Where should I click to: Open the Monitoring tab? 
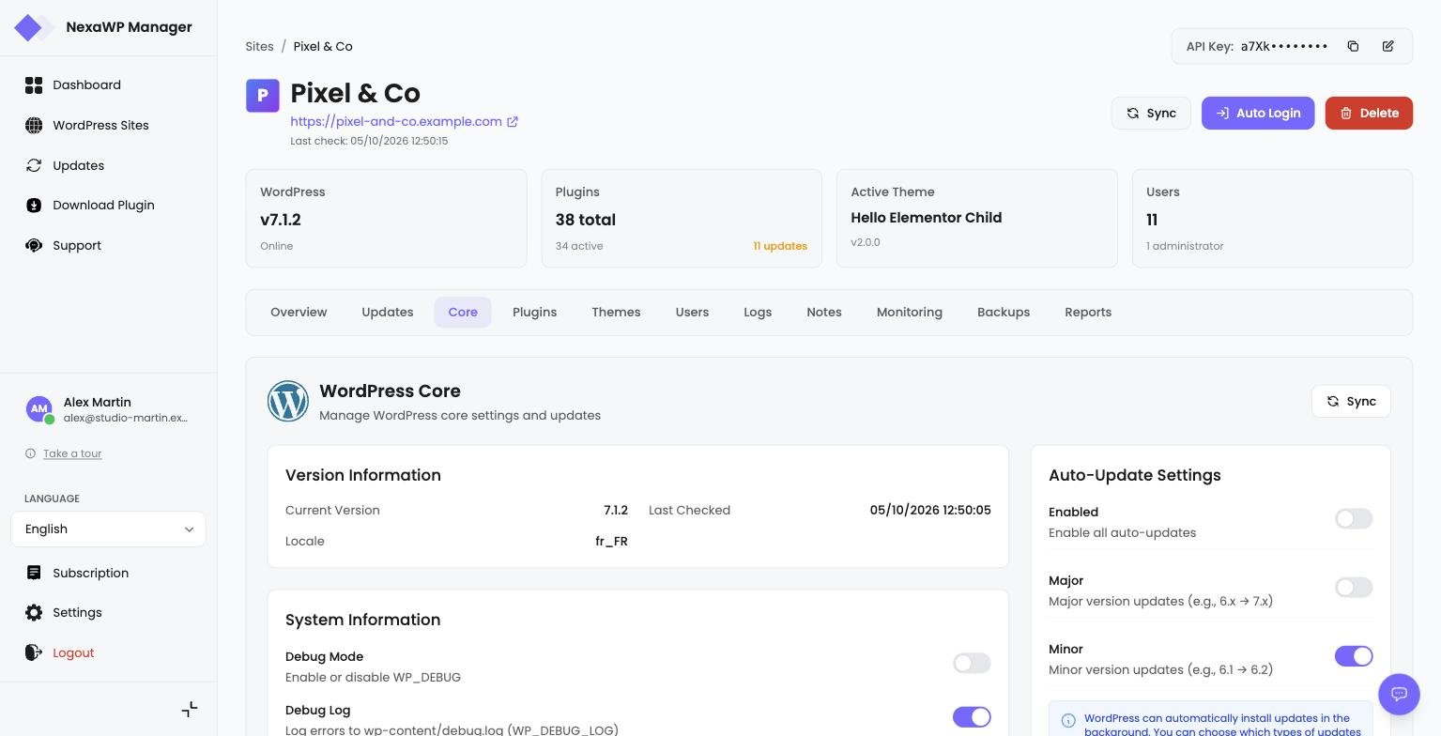pos(910,313)
